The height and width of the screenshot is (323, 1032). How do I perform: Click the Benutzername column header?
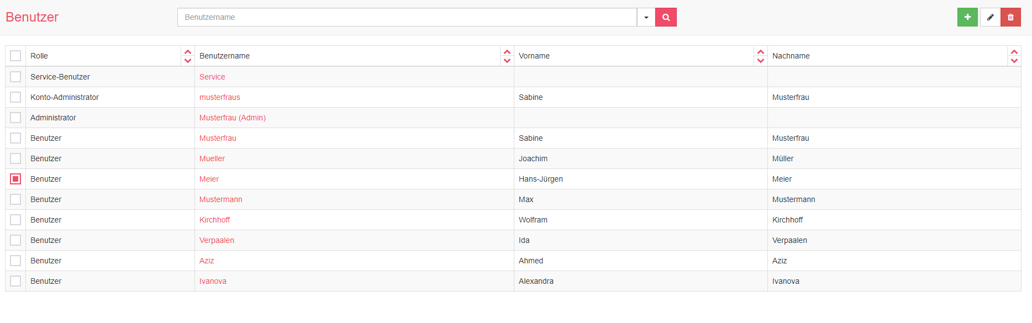pos(224,56)
